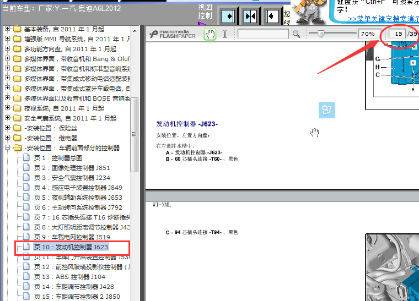Collapse the 车辆前面部分的控制器 folder
419x301 pixels.
click(8, 147)
